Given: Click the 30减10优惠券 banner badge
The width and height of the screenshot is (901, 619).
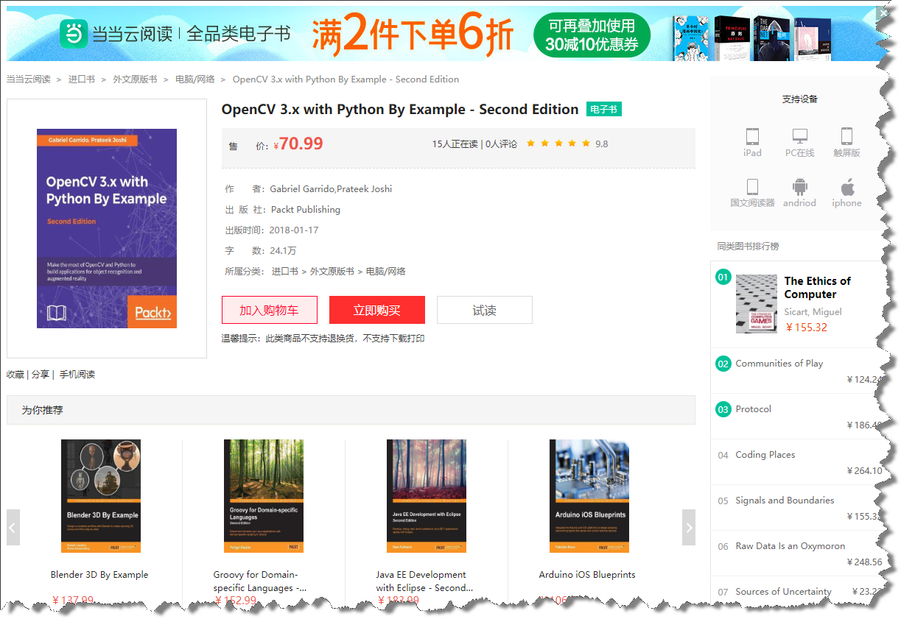Looking at the screenshot, I should (x=592, y=35).
